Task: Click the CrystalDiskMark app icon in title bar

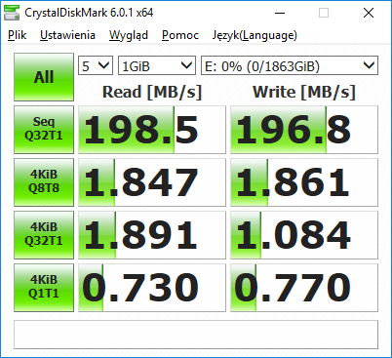Action: (x=12, y=13)
